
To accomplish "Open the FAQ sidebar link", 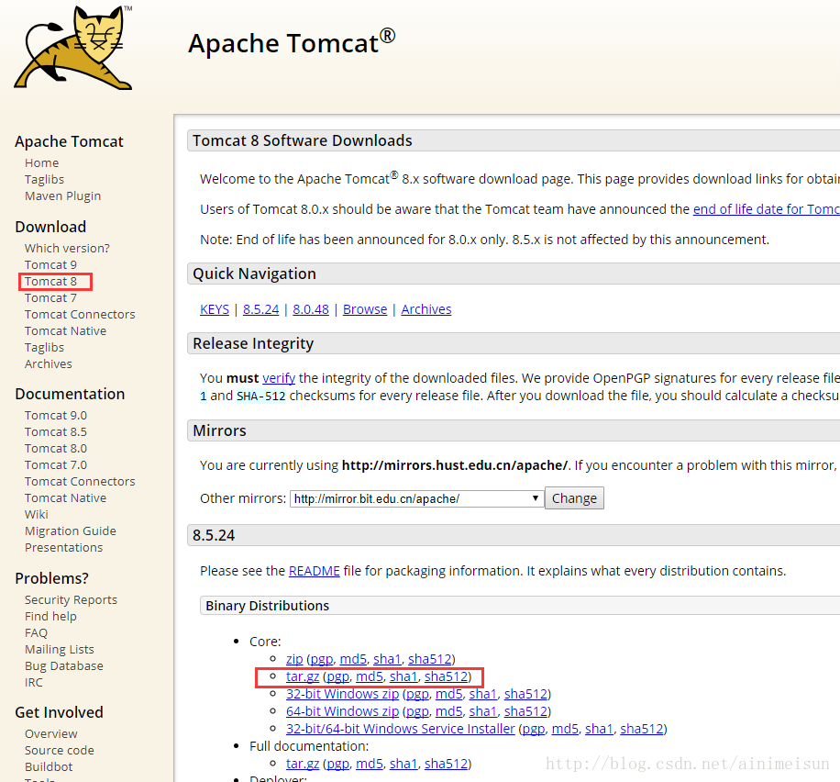I will coord(36,633).
